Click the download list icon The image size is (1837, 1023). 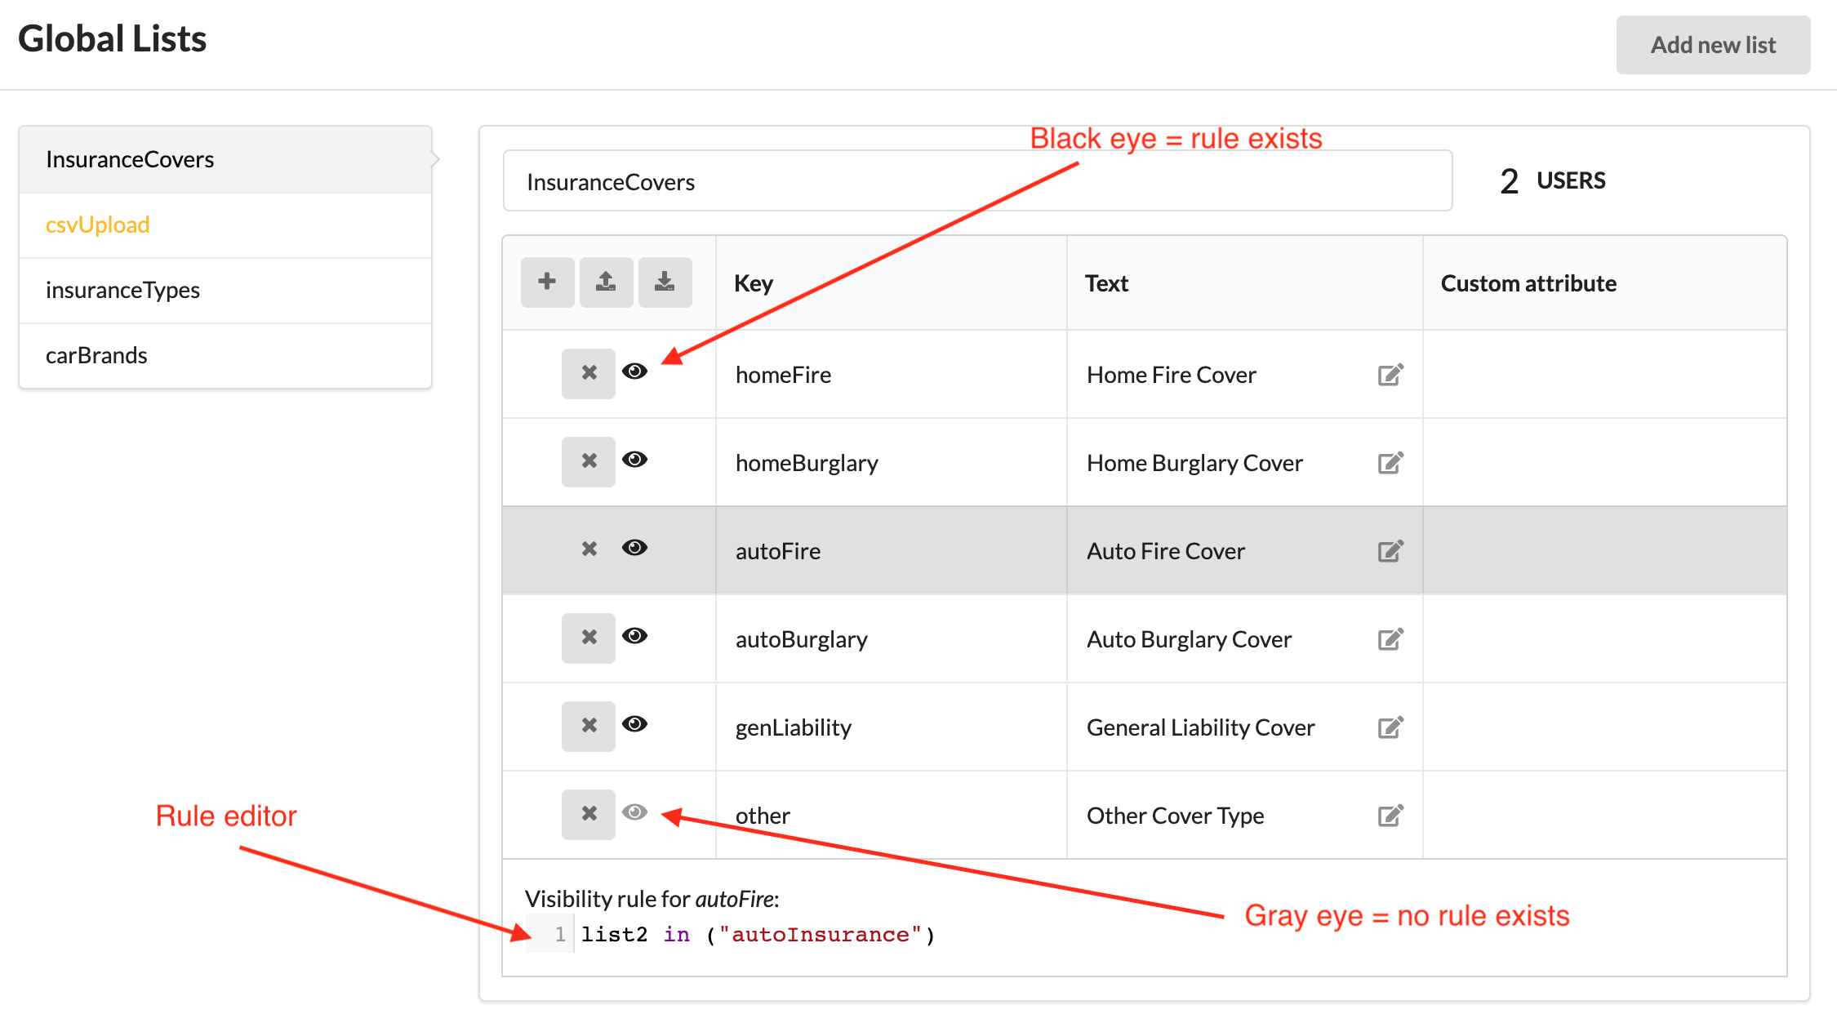pos(665,282)
